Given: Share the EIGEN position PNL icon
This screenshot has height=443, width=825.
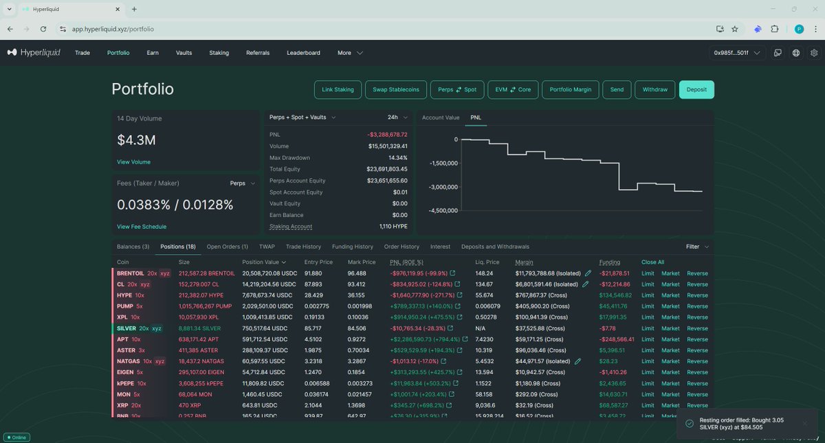Looking at the screenshot, I should pos(460,372).
